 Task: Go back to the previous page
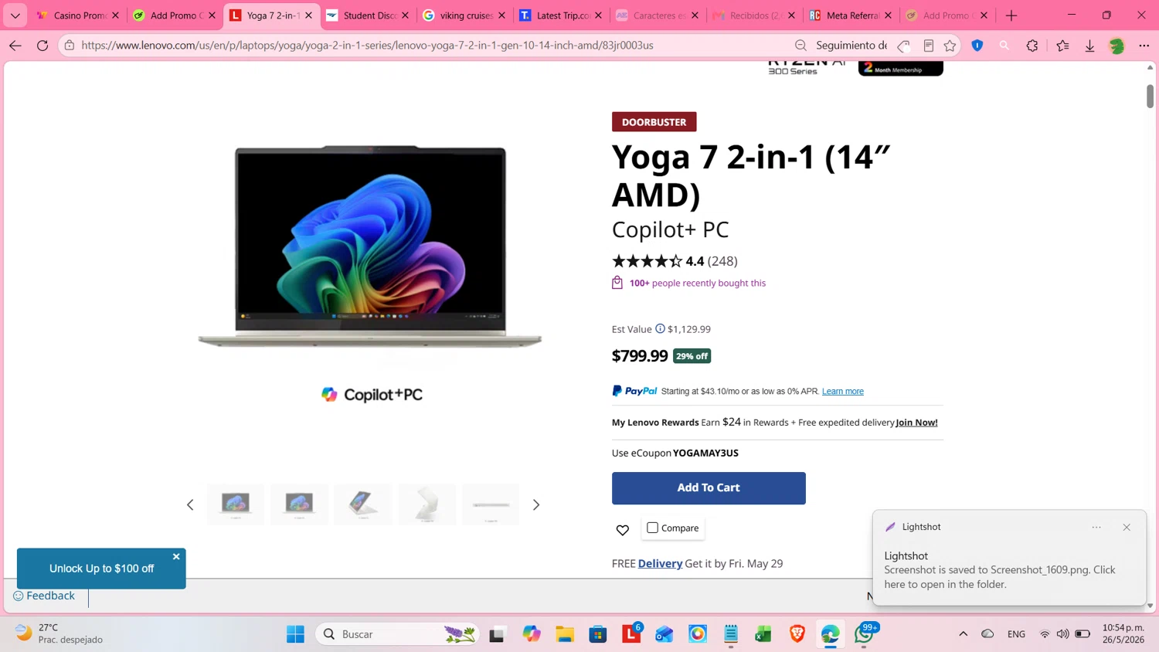tap(15, 46)
